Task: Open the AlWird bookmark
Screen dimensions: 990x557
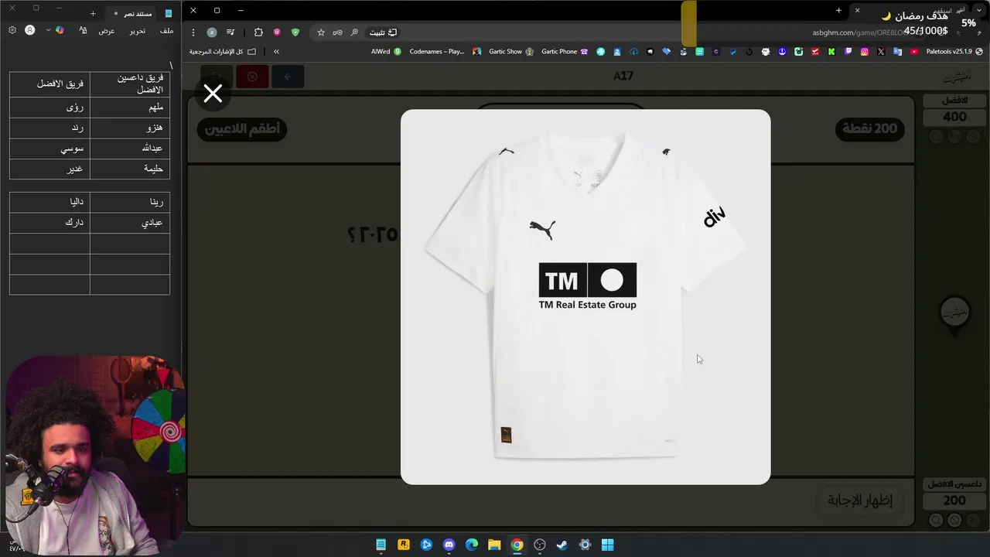Action: point(386,52)
